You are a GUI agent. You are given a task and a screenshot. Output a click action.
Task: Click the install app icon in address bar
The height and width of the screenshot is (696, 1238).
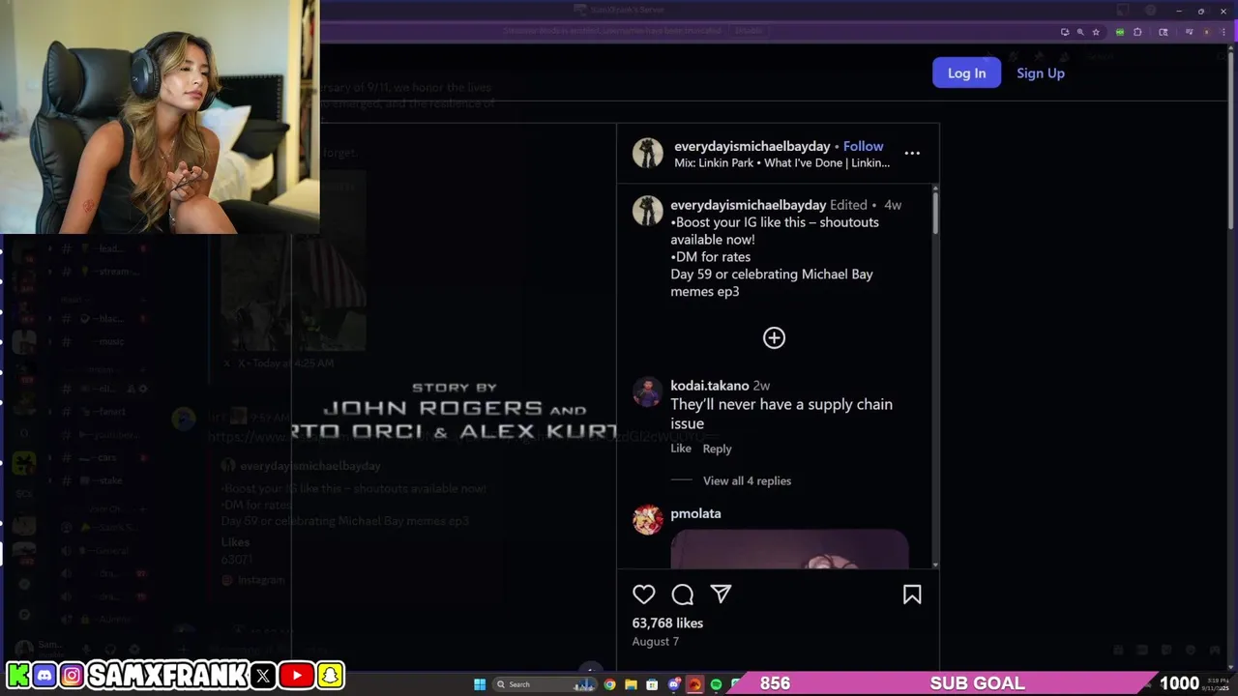(x=1065, y=32)
